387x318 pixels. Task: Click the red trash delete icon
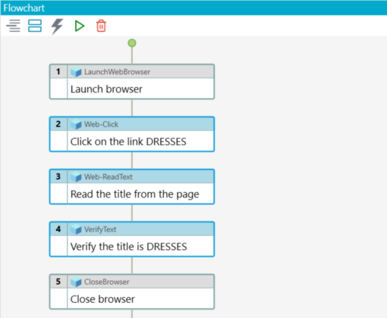pyautogui.click(x=101, y=26)
